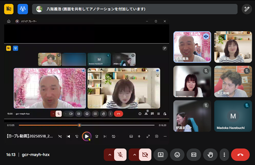Click the media player home icon
This screenshot has height=165, width=255.
pos(9,21)
